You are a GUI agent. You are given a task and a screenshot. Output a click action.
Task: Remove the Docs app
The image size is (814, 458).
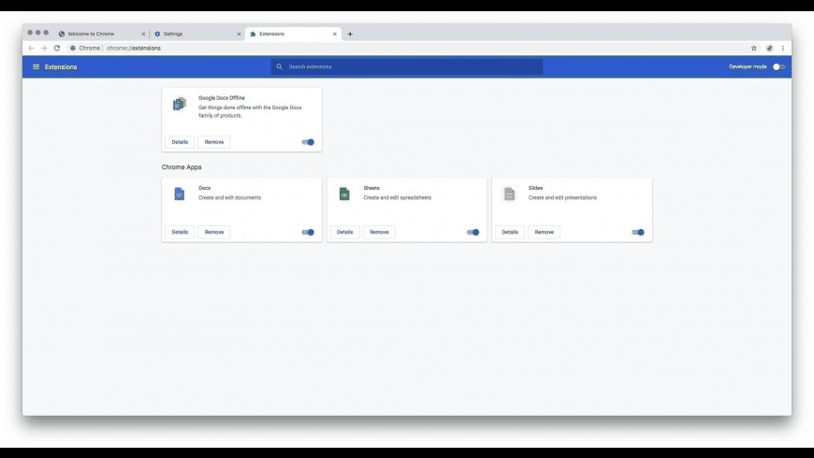pos(214,233)
